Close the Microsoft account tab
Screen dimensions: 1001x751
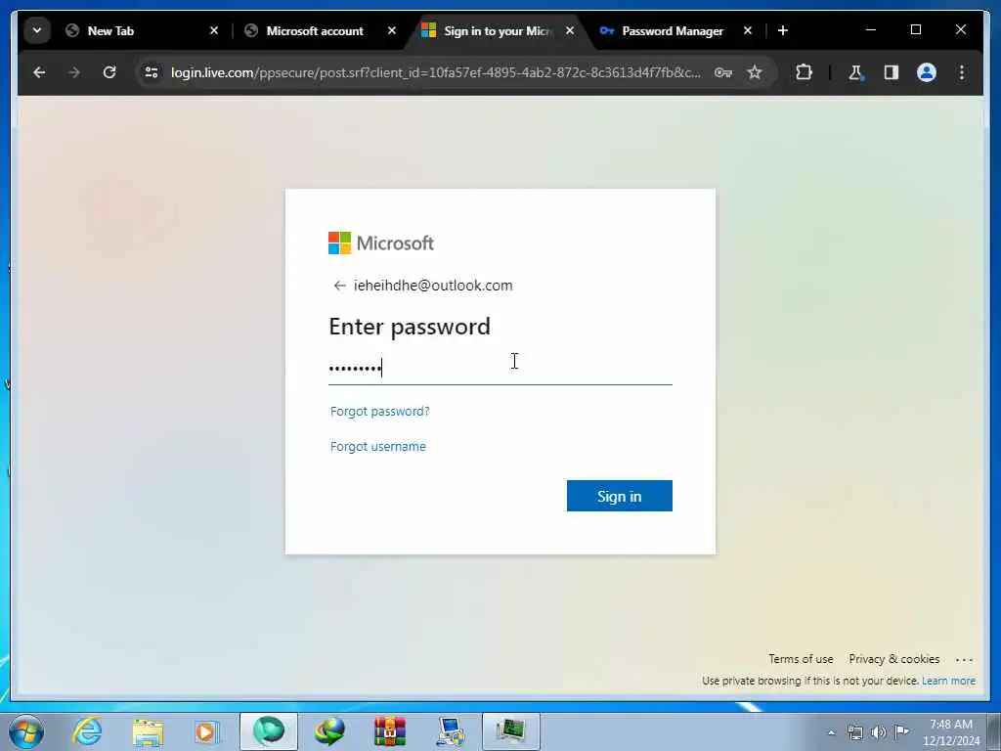[392, 30]
